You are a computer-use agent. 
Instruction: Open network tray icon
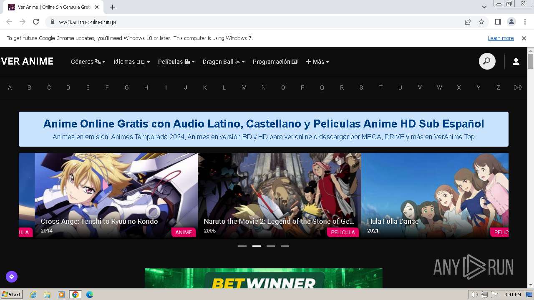484,295
